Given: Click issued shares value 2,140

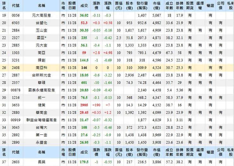Looking at the screenshot, I should tap(142, 90).
